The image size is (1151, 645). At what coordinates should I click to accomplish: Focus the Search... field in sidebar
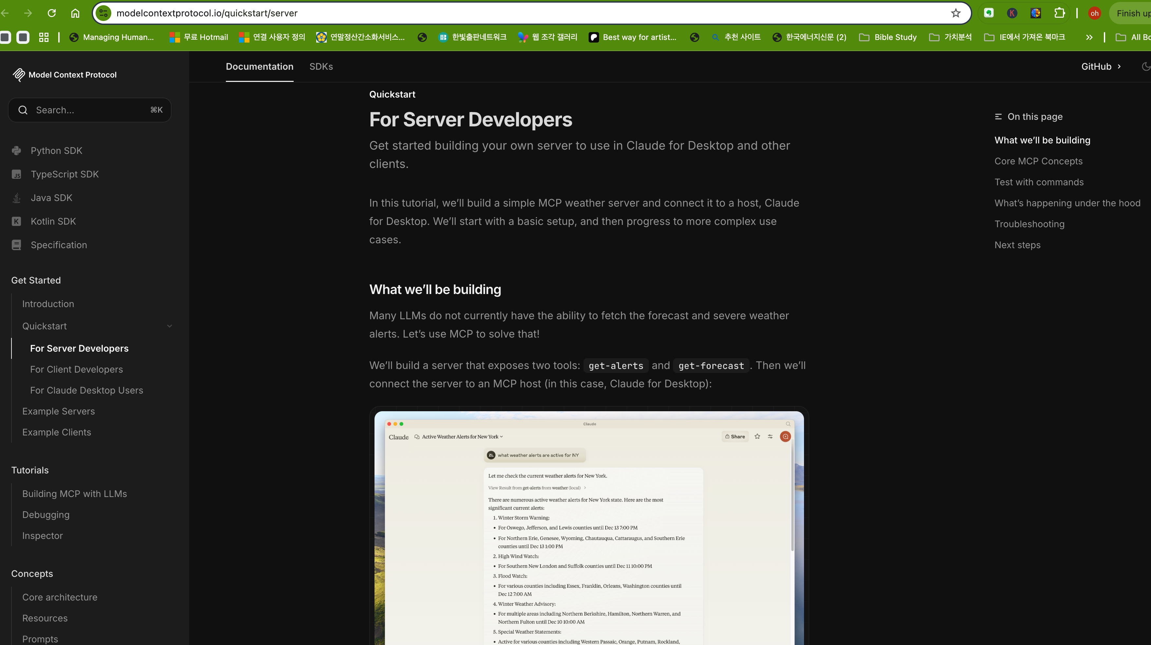click(90, 110)
